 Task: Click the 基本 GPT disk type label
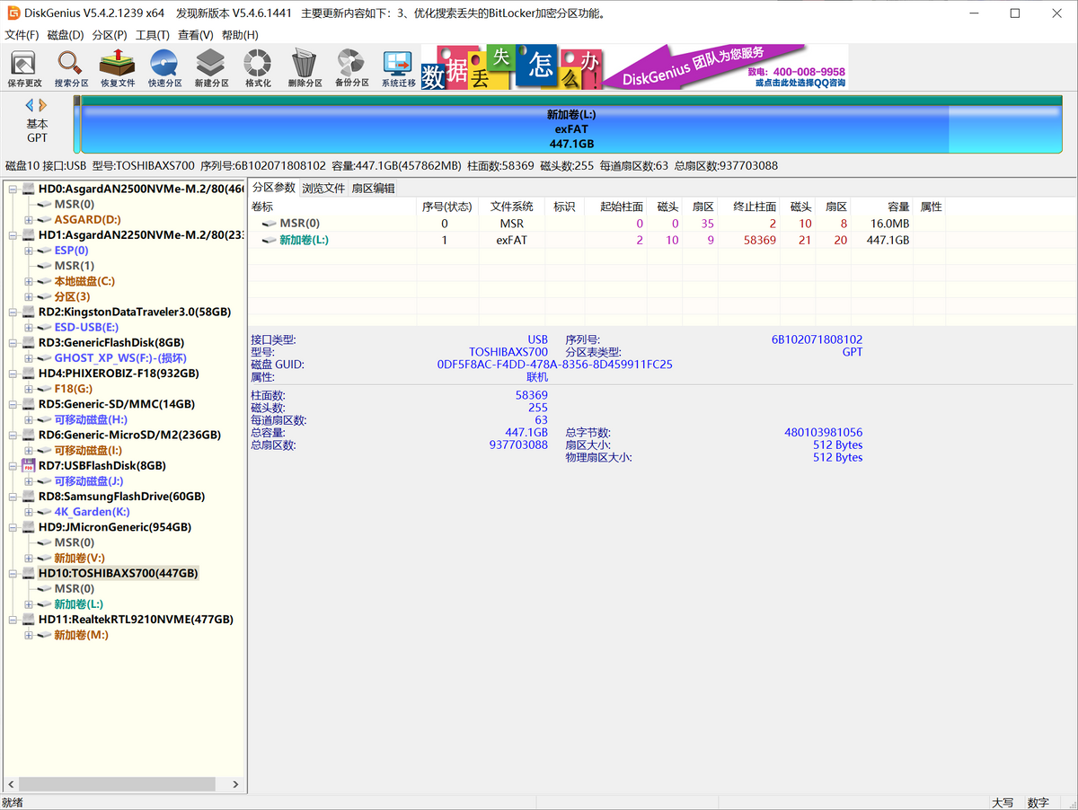point(37,131)
